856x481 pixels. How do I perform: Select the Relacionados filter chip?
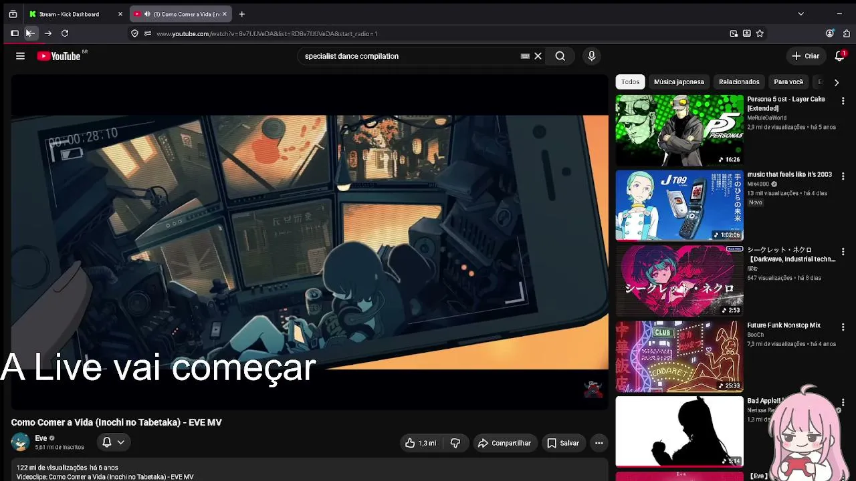click(739, 82)
